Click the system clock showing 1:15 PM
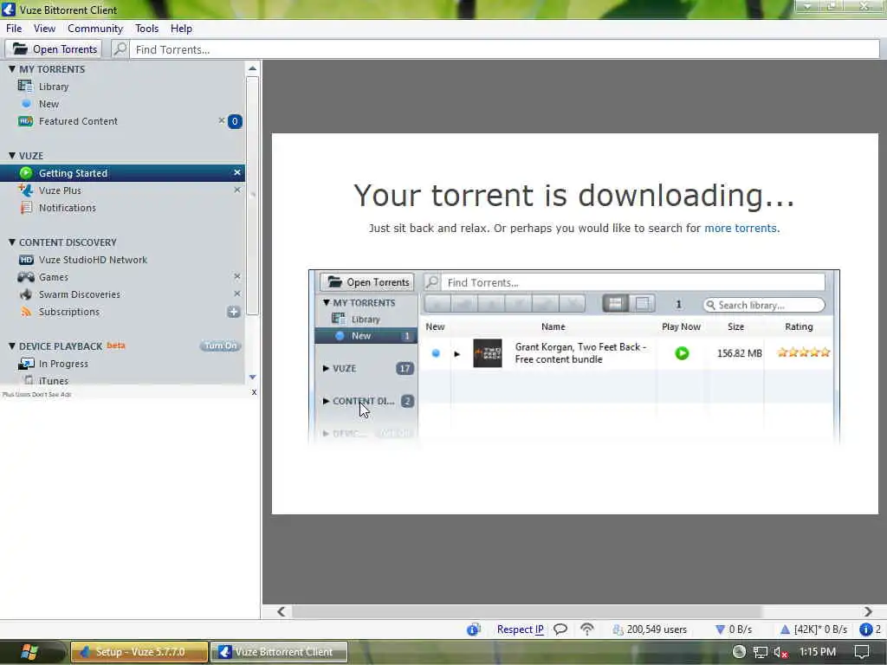The height and width of the screenshot is (665, 887). (x=817, y=652)
